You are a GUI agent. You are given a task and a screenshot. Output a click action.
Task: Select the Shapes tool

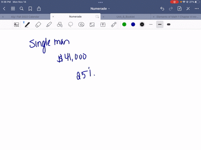pyautogui.click(x=59, y=25)
